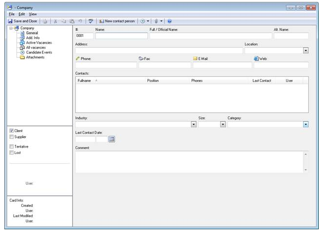Open the Industry dropdown arrow
This screenshot has height=238, width=328.
coord(194,124)
